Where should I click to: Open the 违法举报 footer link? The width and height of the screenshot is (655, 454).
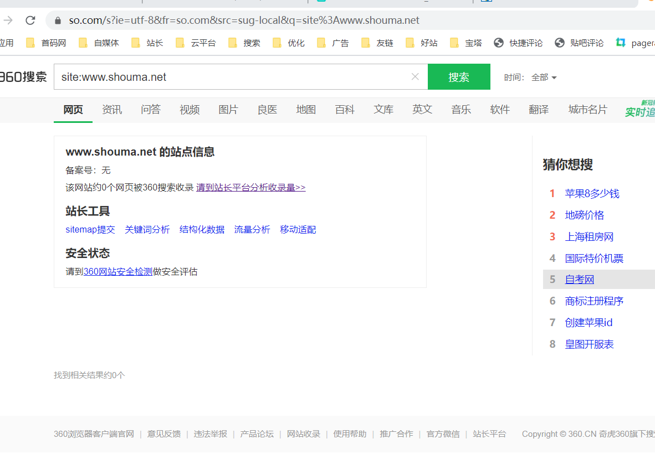[210, 434]
